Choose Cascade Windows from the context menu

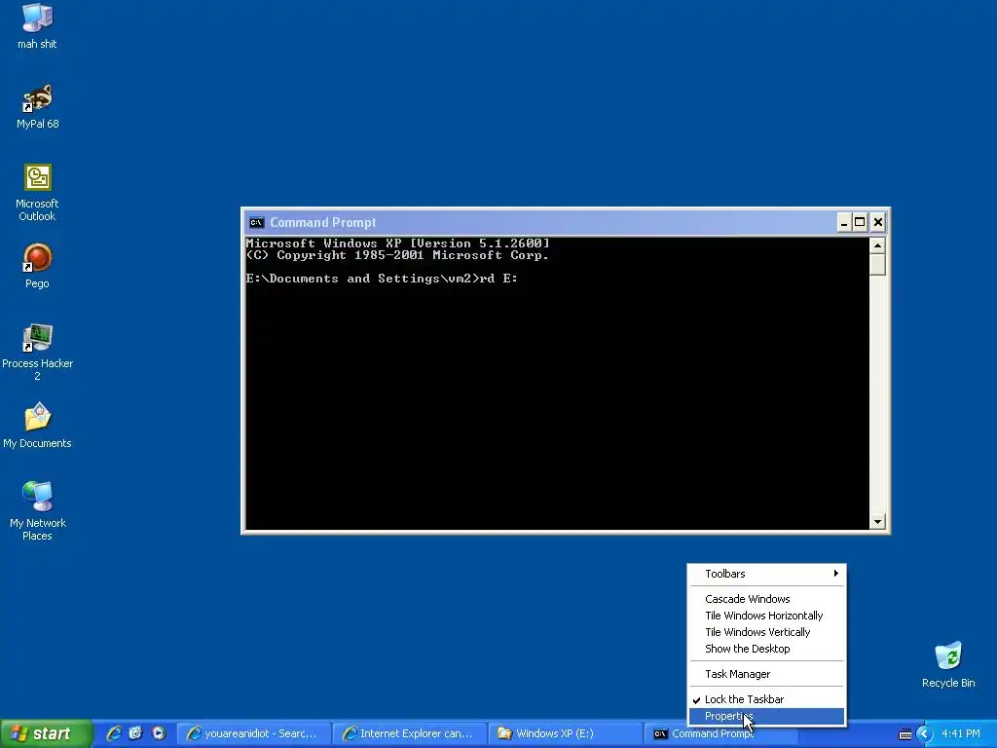[767, 599]
